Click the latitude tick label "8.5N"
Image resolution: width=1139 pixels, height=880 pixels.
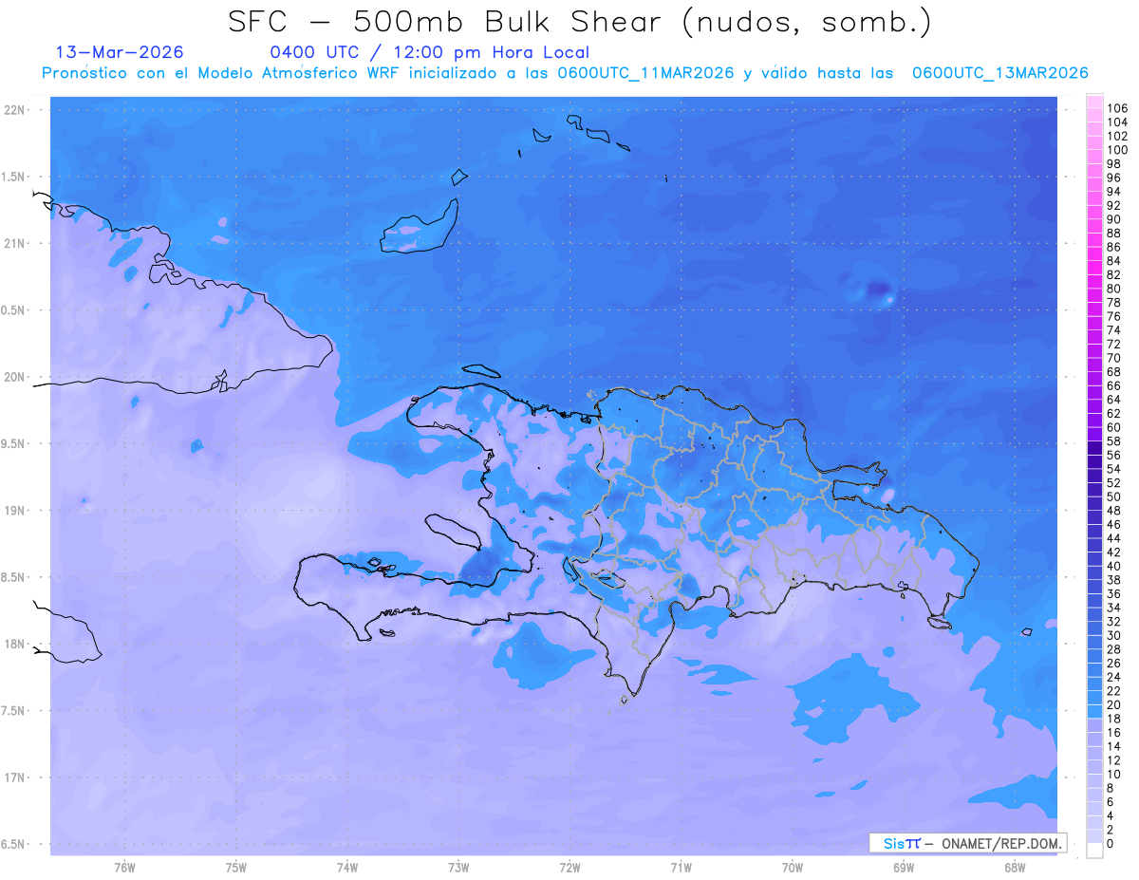point(14,577)
